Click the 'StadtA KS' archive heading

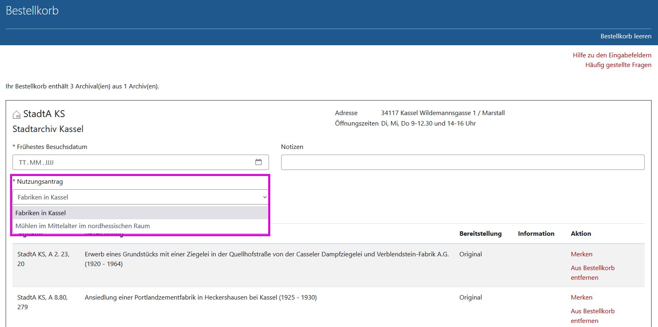coord(44,114)
